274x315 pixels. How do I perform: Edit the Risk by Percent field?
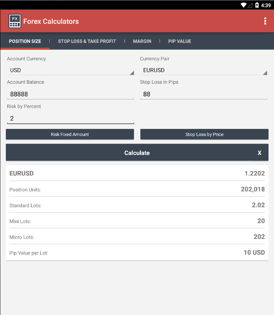[x=70, y=118]
